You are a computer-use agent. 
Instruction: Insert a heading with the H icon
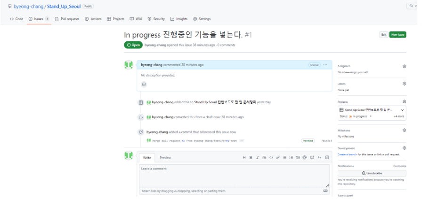click(244, 158)
